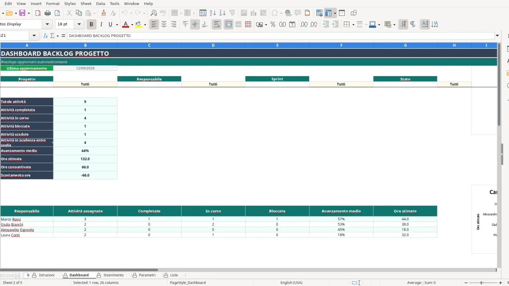Screen dimensions: 509x286
Task: Open the Format menu
Action: pyautogui.click(x=53, y=3)
